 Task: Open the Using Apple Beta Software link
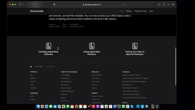click(x=92, y=53)
